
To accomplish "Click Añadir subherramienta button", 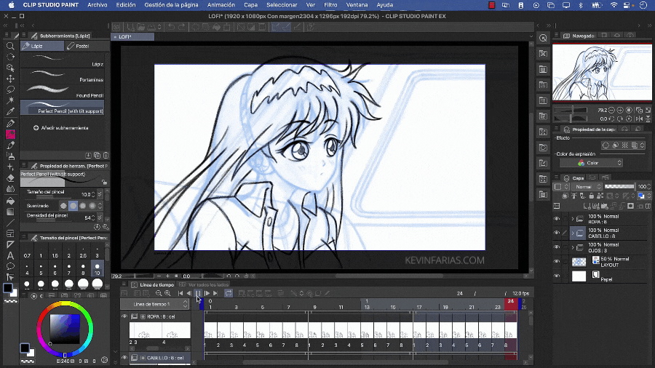I will [x=61, y=128].
